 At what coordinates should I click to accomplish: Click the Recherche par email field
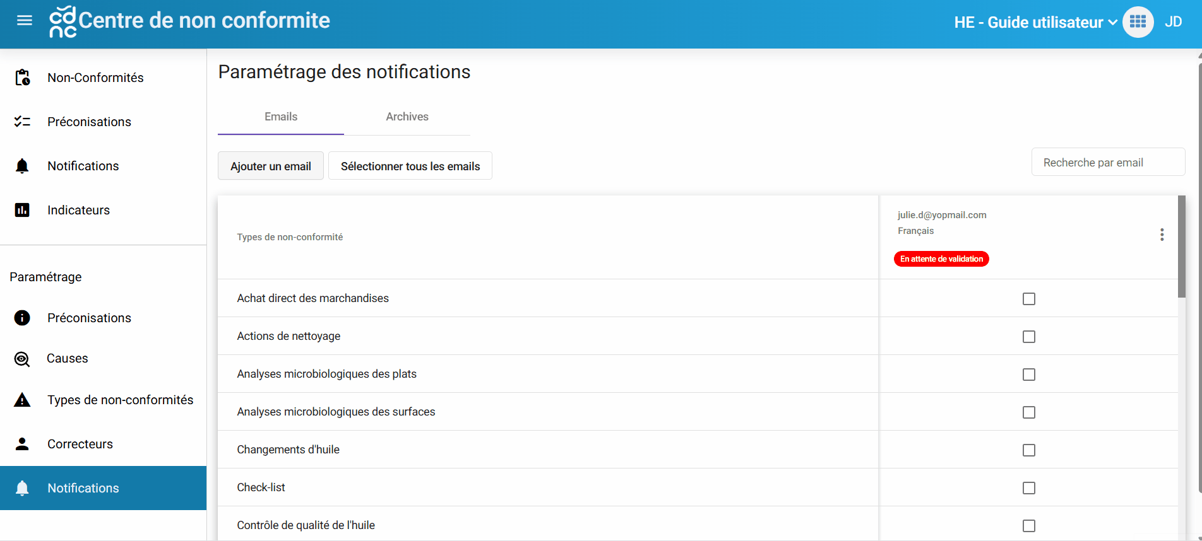pyautogui.click(x=1108, y=162)
